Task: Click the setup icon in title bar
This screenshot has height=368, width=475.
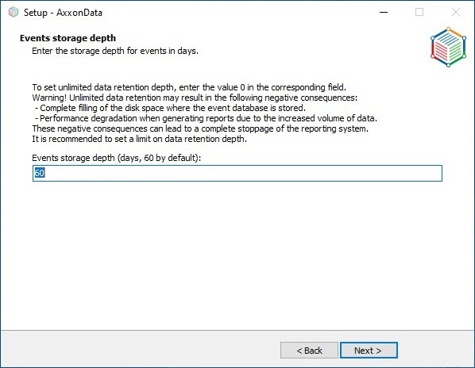Action: coord(14,13)
